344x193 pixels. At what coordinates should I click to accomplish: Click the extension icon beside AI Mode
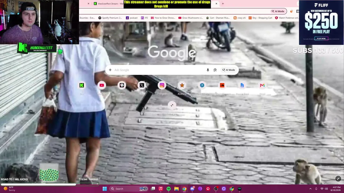(292, 11)
